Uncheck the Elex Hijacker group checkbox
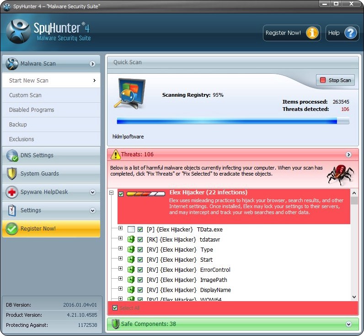 [121, 194]
